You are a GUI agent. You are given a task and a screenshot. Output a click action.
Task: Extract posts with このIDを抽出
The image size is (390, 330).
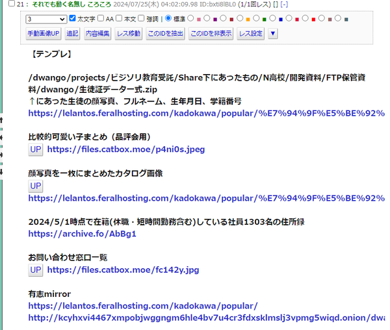pos(165,34)
